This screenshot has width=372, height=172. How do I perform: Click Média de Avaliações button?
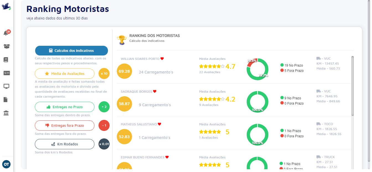pos(64,74)
